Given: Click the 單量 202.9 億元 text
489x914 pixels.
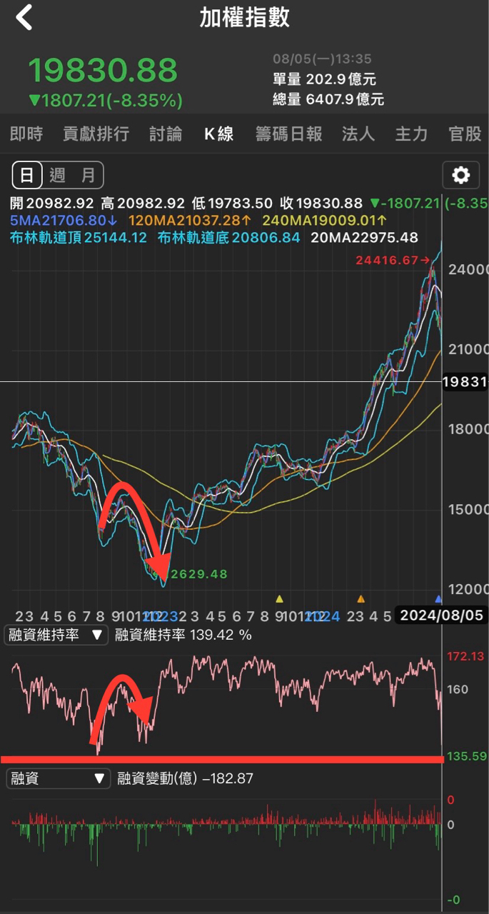Looking at the screenshot, I should [x=324, y=79].
